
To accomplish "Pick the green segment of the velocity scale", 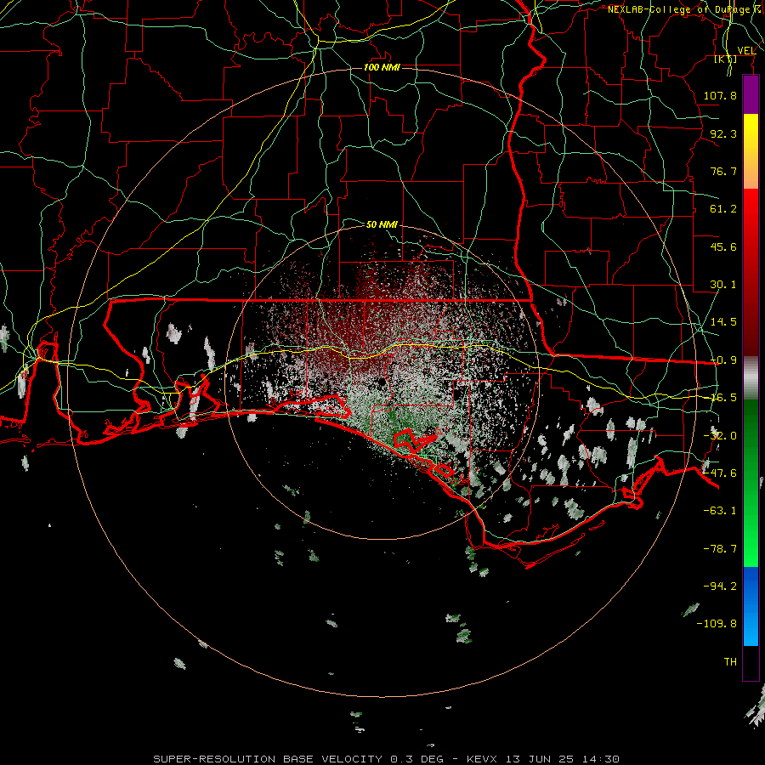I will pyautogui.click(x=751, y=483).
